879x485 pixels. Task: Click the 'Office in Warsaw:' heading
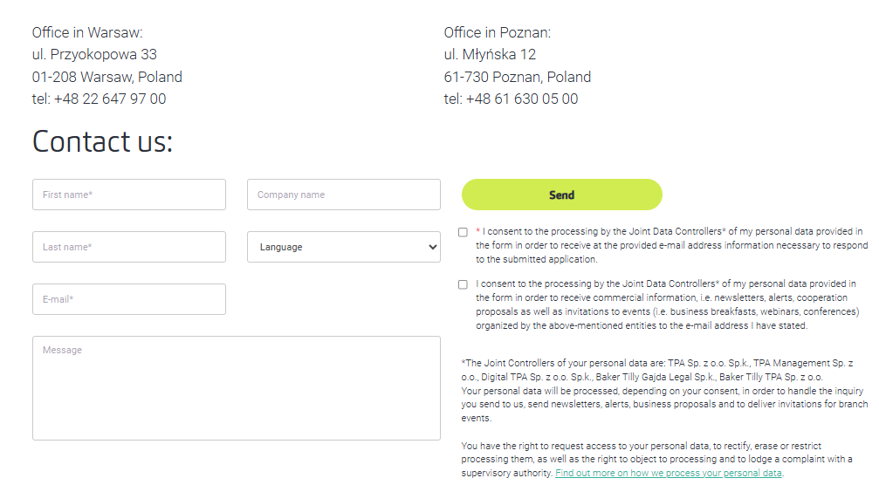tap(87, 32)
